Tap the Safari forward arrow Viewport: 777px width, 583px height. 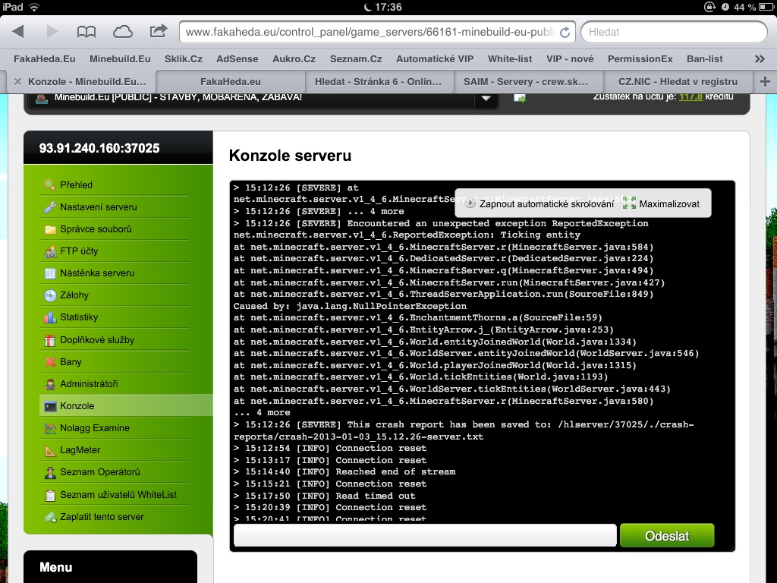(x=52, y=32)
